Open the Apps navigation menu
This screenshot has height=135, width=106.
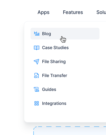43,12
